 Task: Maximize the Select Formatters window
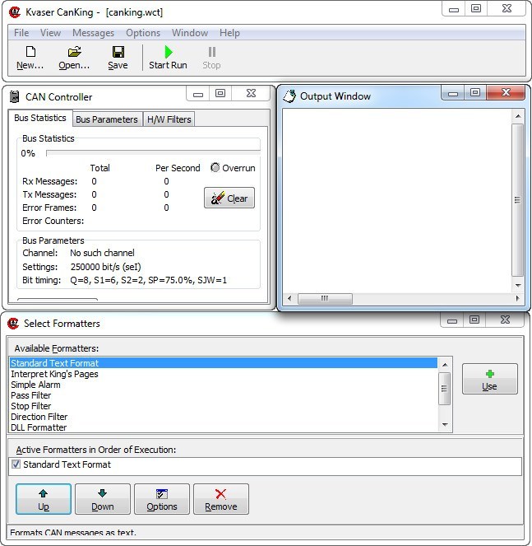coord(474,320)
